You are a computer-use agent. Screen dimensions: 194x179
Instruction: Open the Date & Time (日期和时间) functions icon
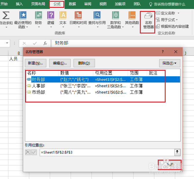[x=78, y=15]
